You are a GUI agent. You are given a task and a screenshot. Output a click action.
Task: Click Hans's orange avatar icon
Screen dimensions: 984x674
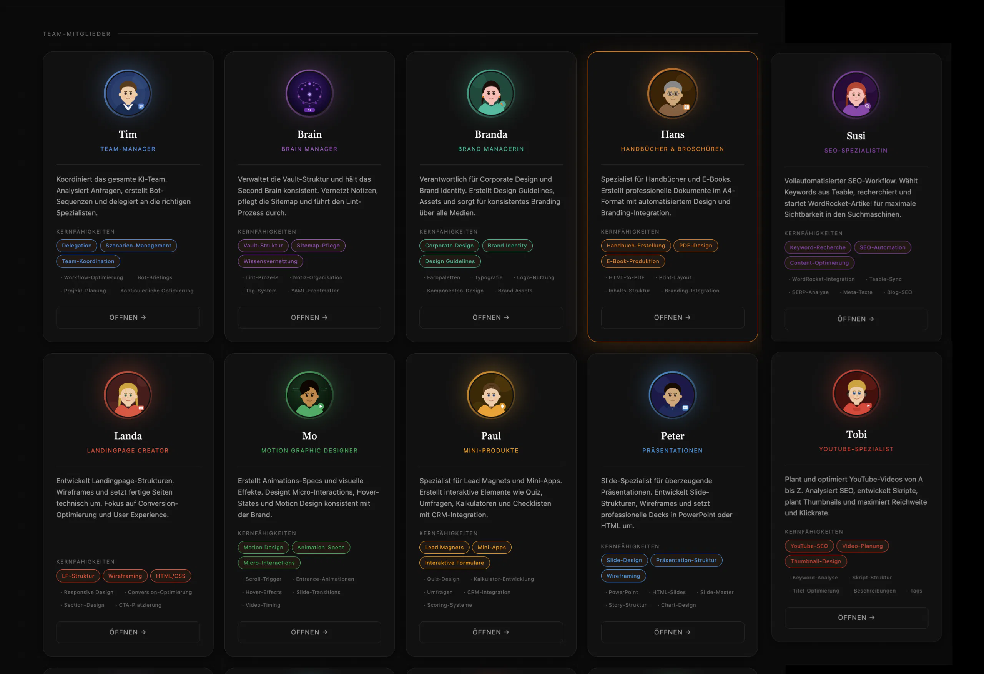[672, 93]
